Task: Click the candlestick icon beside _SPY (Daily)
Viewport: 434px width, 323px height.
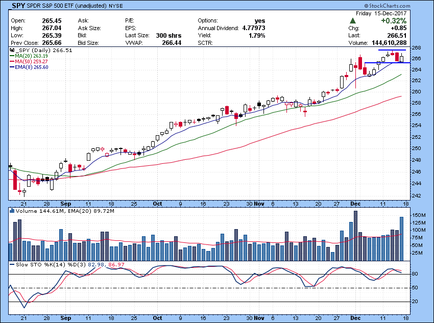Action: point(12,51)
